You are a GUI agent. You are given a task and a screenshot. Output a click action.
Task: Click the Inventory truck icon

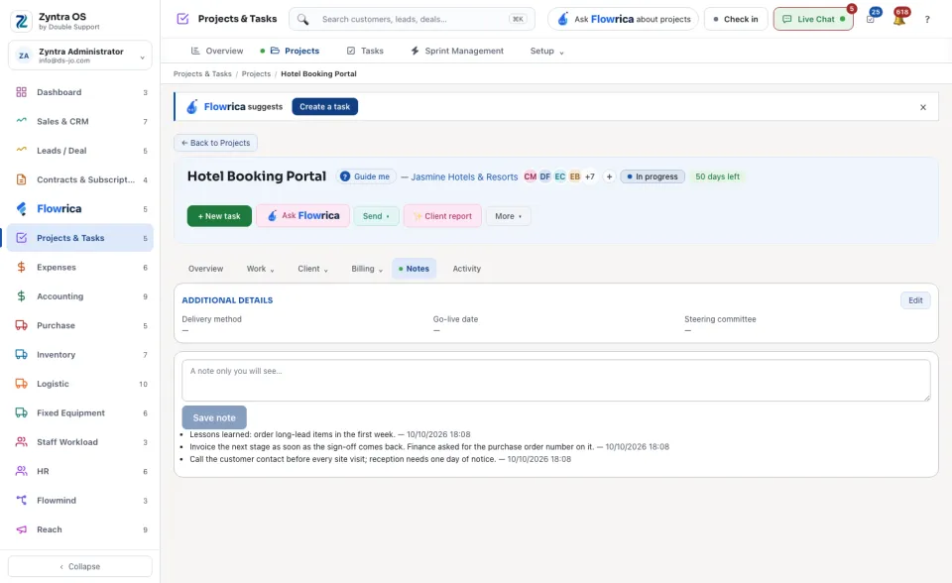click(21, 355)
